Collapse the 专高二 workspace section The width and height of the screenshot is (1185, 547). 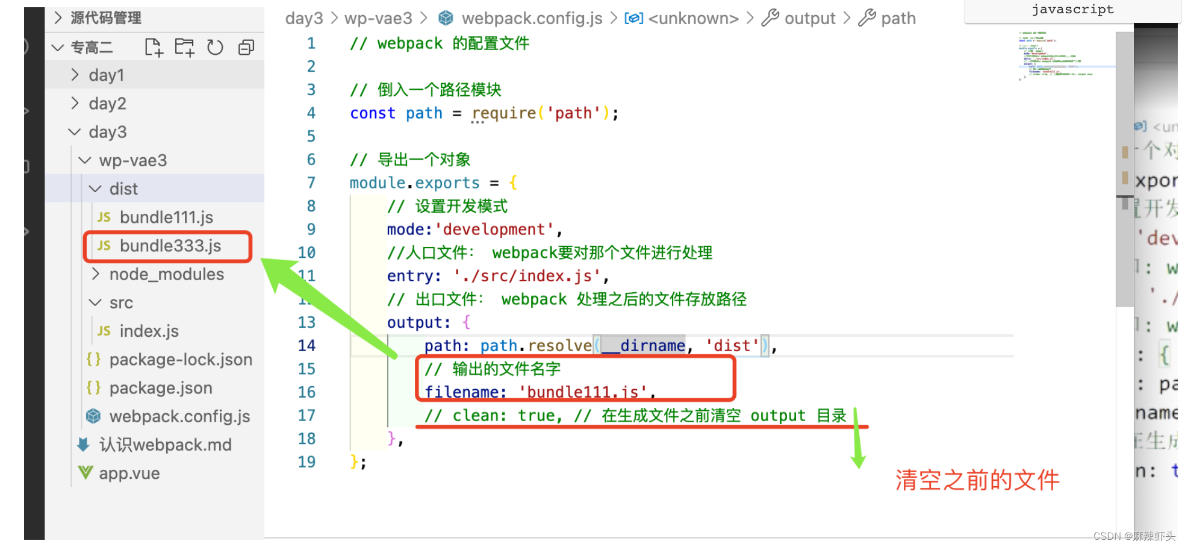58,47
